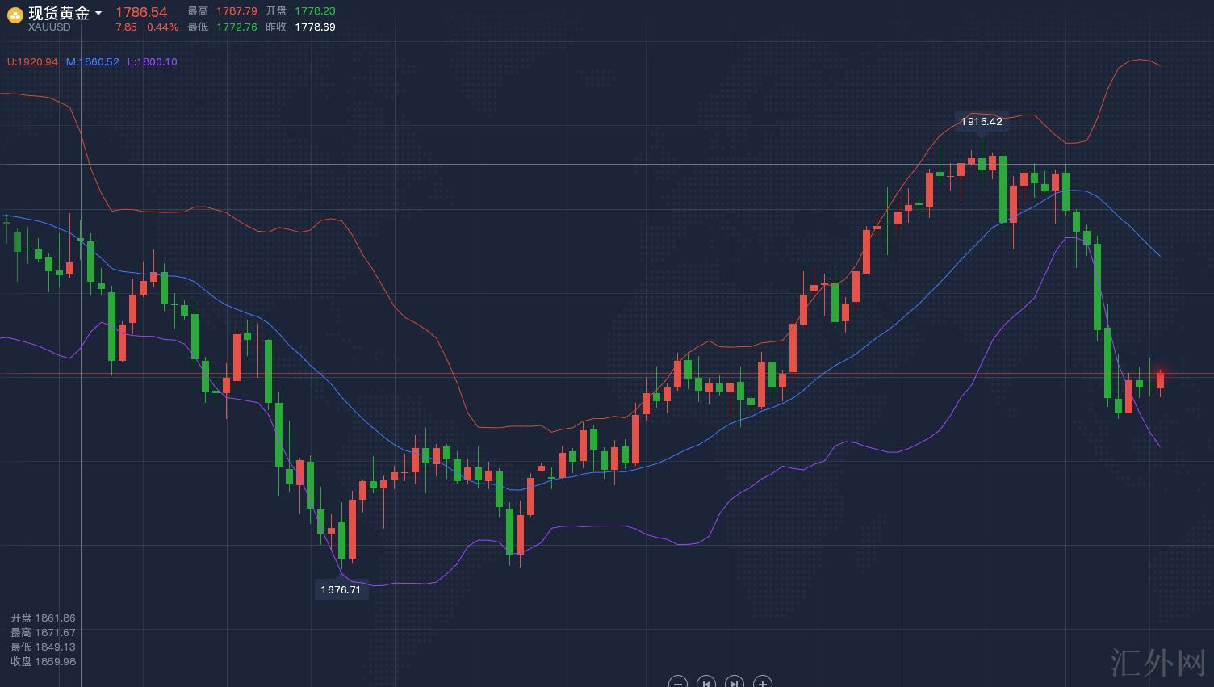Click the 1676.71 low price marker
The image size is (1214, 687).
click(x=341, y=590)
